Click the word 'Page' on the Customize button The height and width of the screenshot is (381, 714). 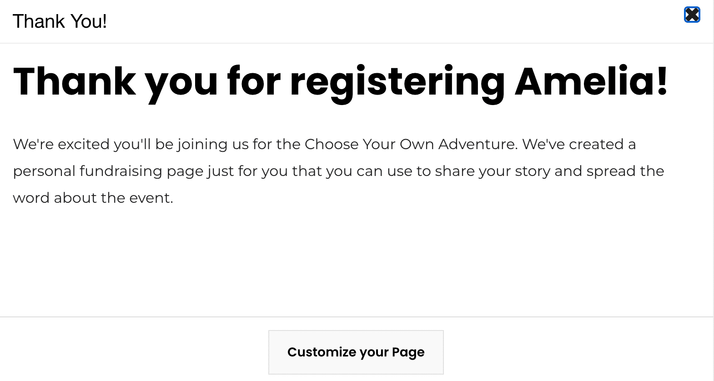(x=408, y=352)
